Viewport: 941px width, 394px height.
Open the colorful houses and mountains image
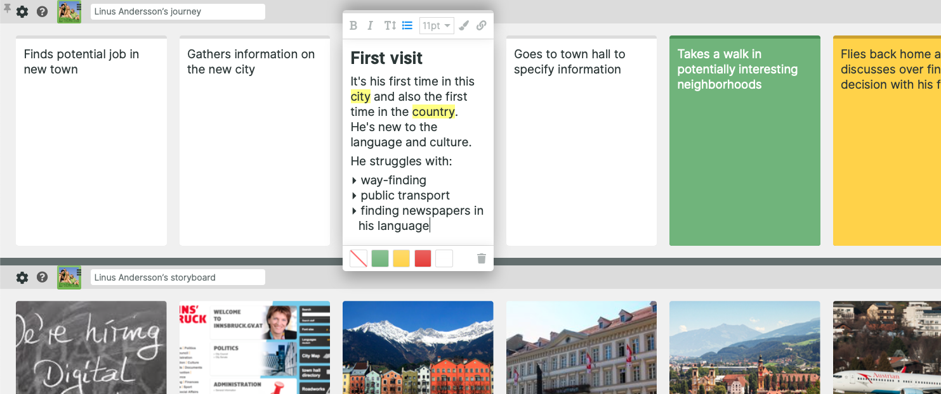tap(418, 347)
